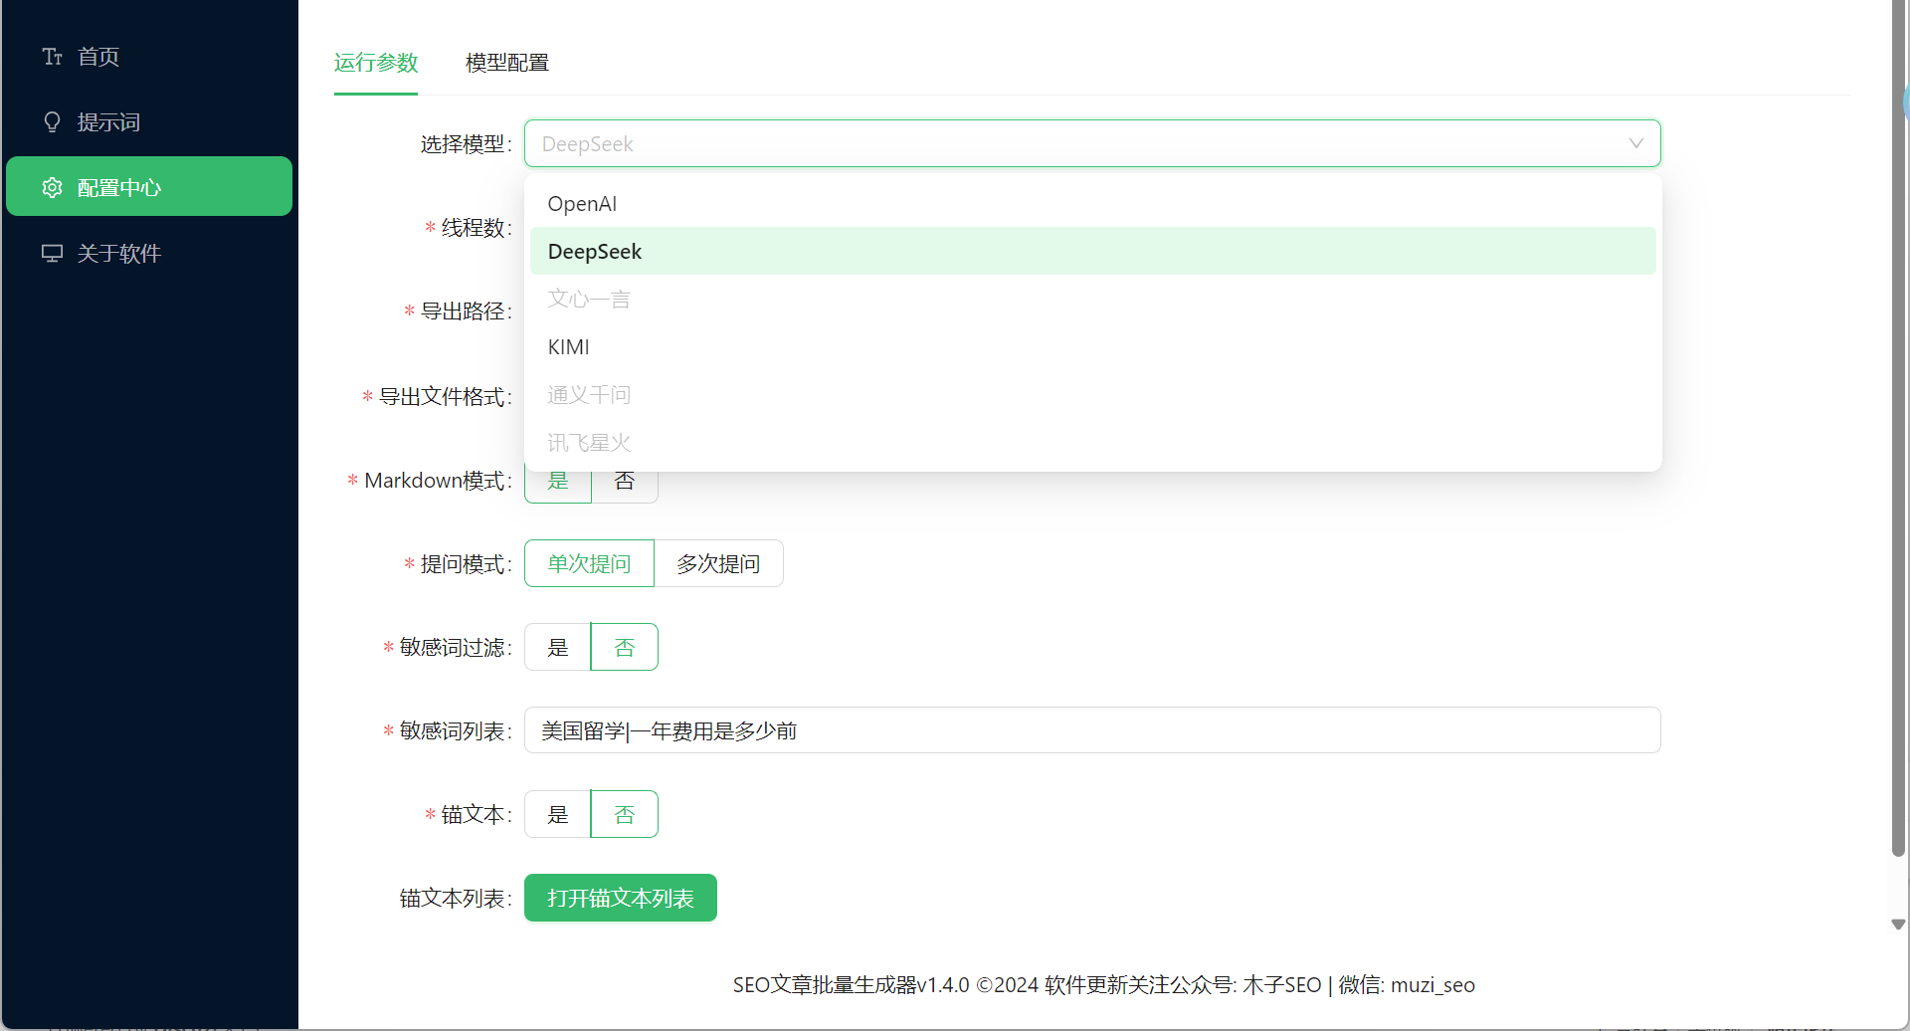Open the 关于软件 page
The height and width of the screenshot is (1031, 1910).
(x=149, y=254)
